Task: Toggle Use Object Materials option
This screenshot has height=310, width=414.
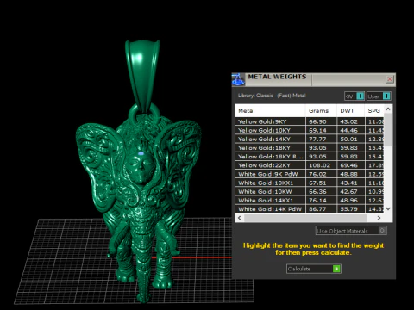Action: (351, 231)
